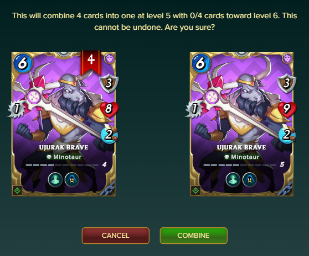Viewport: 309px width, 256px height.
Task: Select the armor shield icon on left card
Action: [109, 83]
